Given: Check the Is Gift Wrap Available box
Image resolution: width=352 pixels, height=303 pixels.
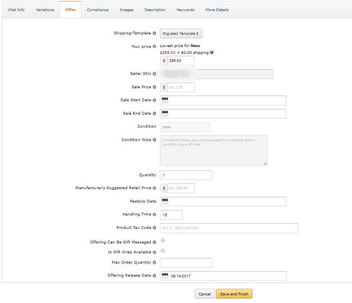Looking at the screenshot, I should [x=162, y=250].
